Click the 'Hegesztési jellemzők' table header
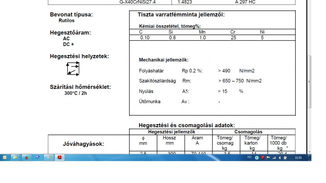This screenshot has width=326, height=183. [171, 132]
